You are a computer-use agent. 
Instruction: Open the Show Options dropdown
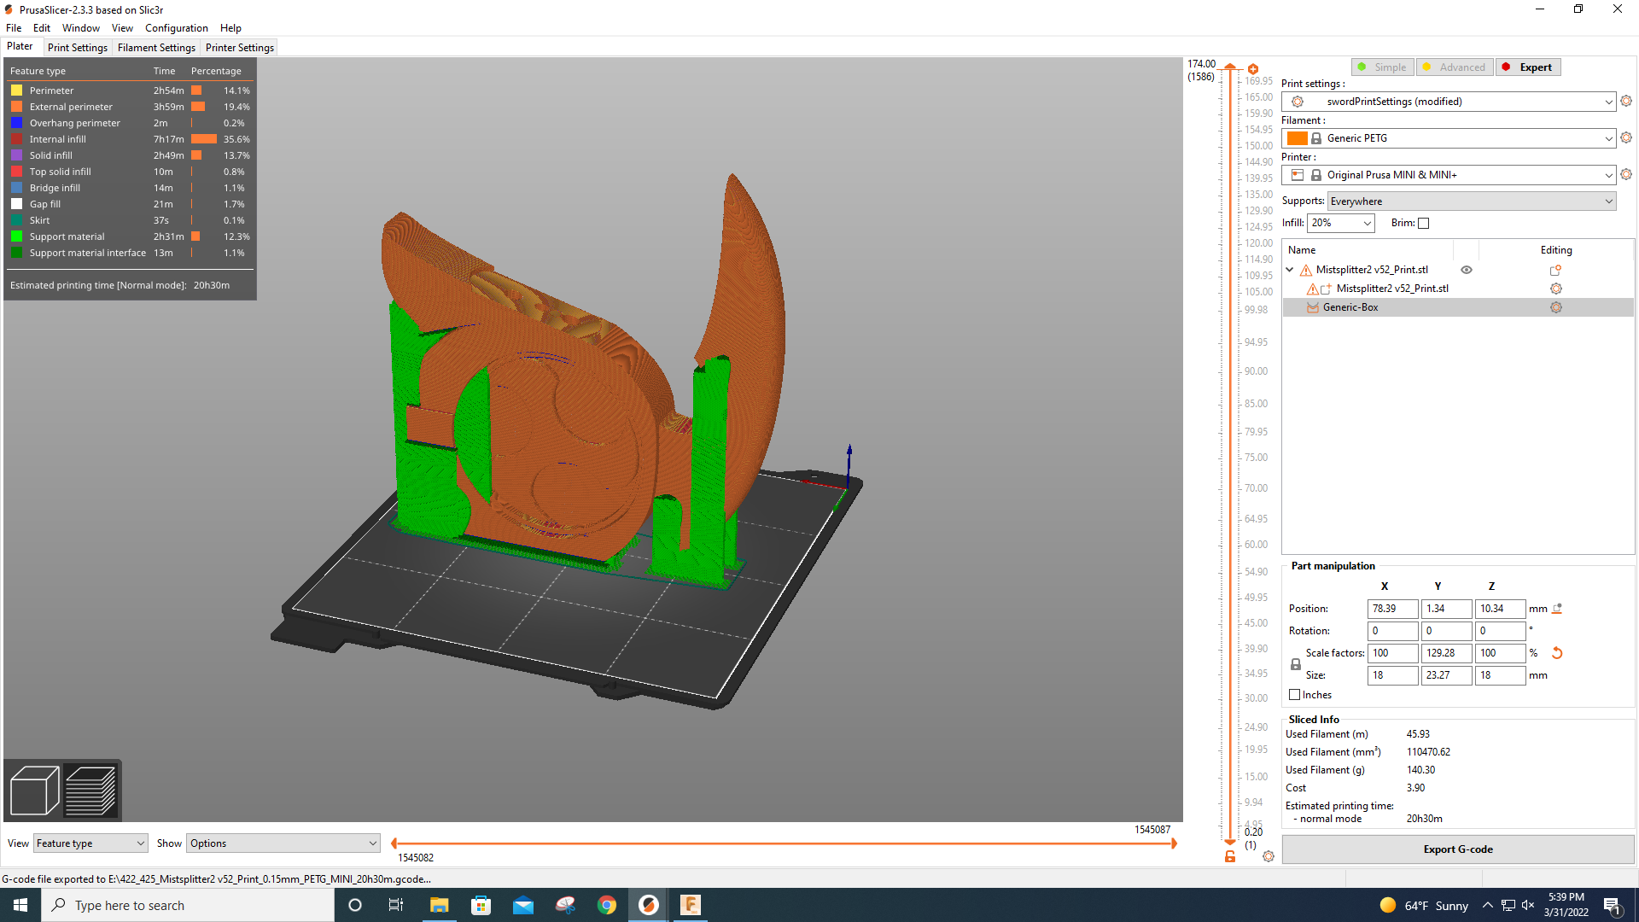(283, 843)
